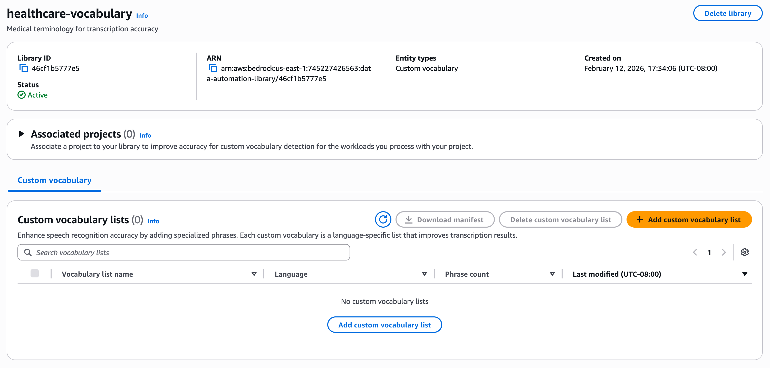The height and width of the screenshot is (368, 770).
Task: Sort by Last modified column
Action: tap(745, 274)
